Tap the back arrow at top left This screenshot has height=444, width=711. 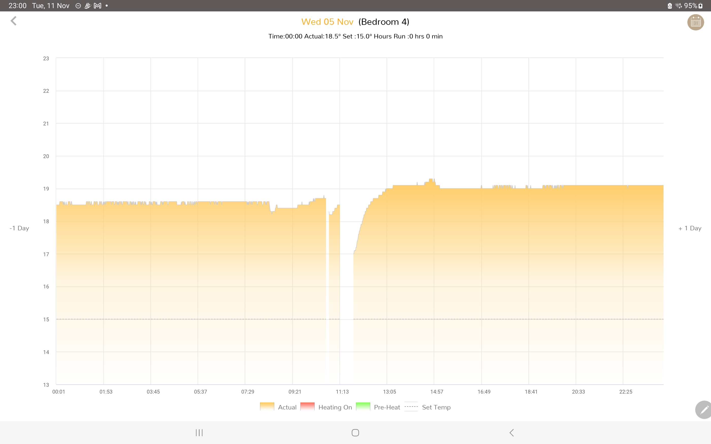(13, 21)
